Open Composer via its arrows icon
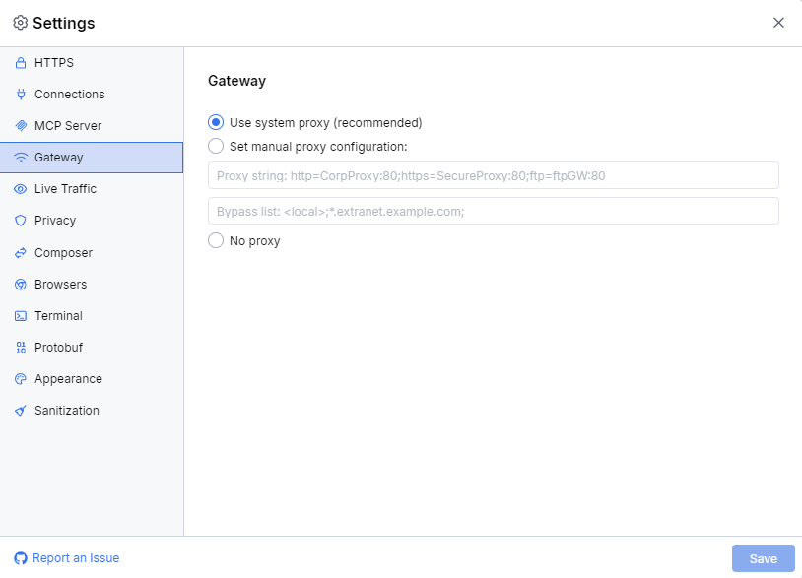 [x=20, y=252]
